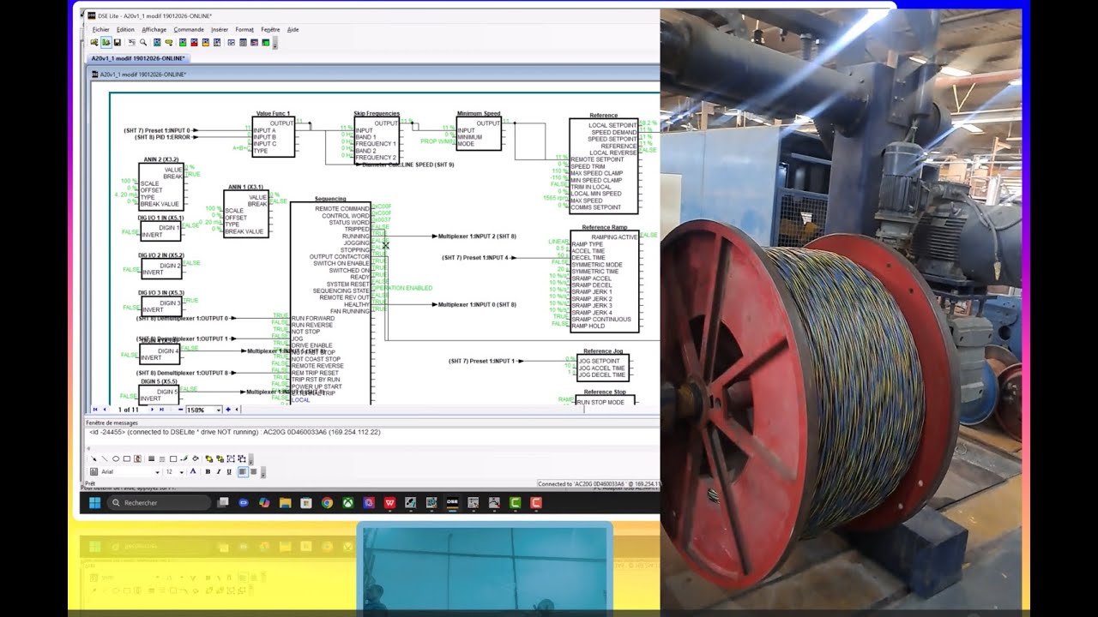
Task: Click the save diskette toolbar icon
Action: click(118, 41)
